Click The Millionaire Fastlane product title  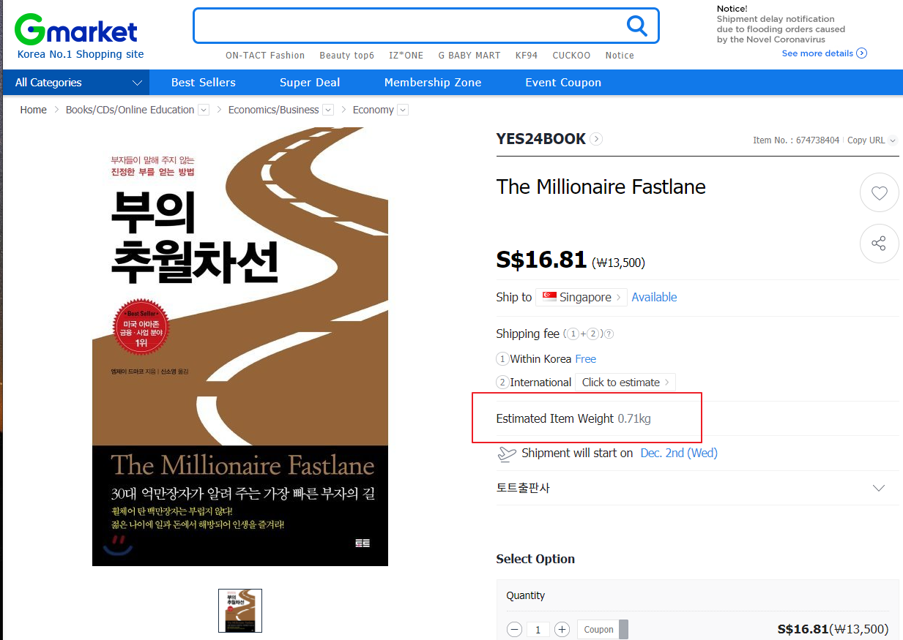pyautogui.click(x=601, y=187)
